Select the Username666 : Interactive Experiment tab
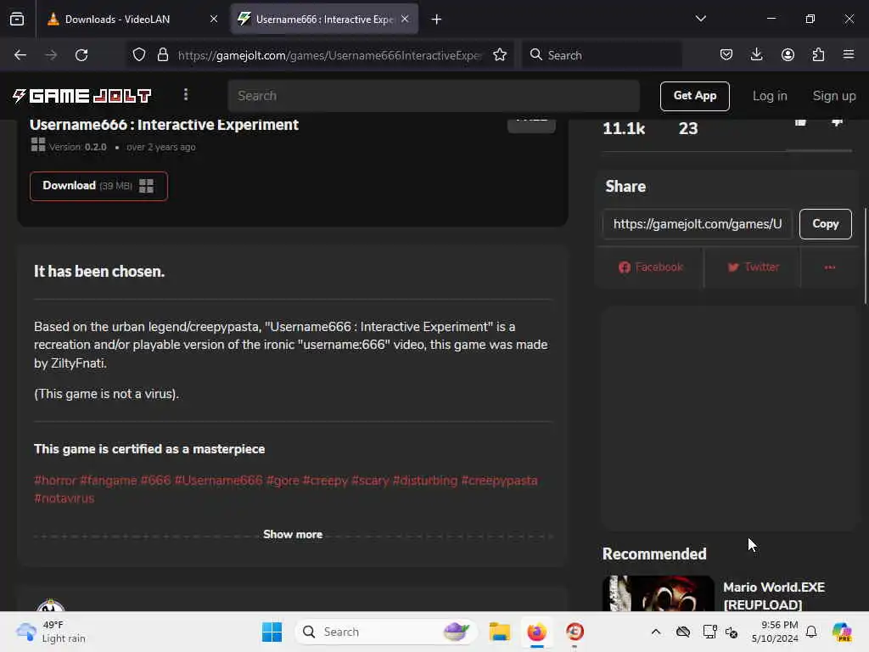The height and width of the screenshot is (652, 869). (x=324, y=19)
